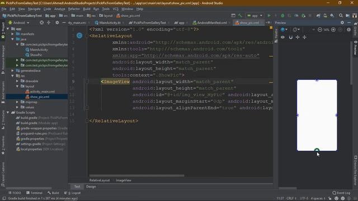Open the TODO tool window
The width and height of the screenshot is (358, 201).
coord(15,193)
